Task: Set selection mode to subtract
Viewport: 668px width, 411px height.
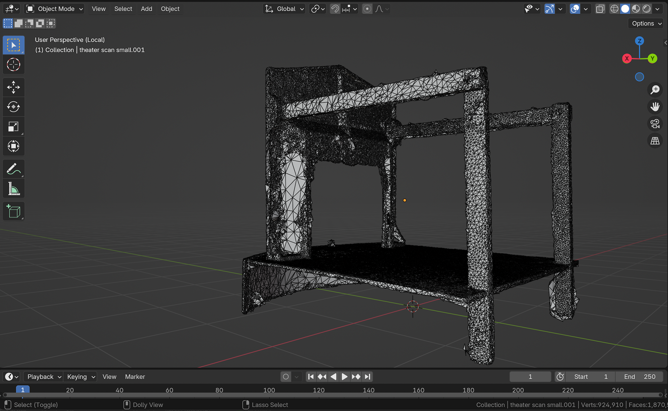Action: [29, 23]
